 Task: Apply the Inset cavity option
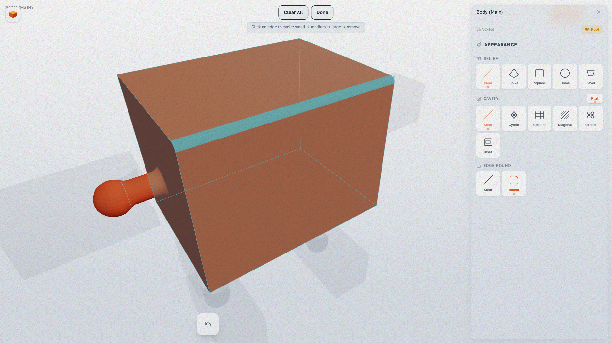click(488, 145)
